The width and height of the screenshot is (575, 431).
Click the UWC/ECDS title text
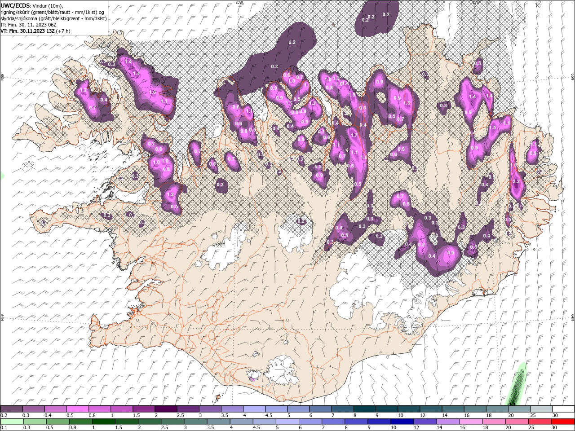(15, 5)
